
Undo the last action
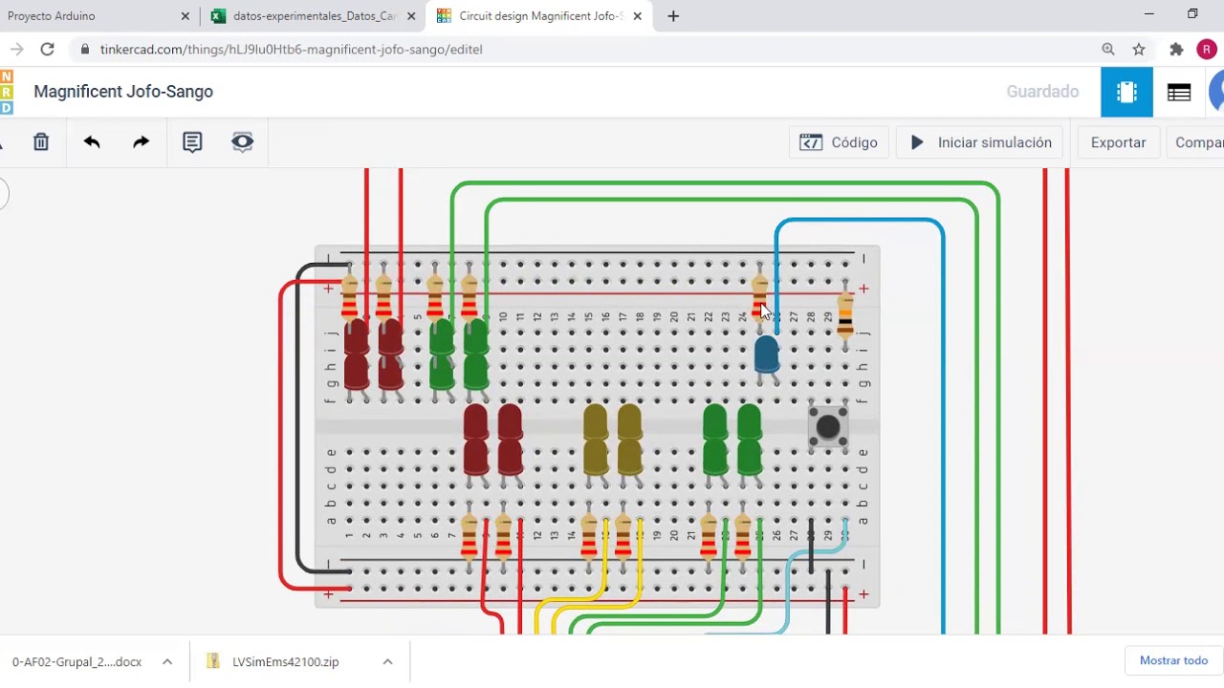[92, 142]
